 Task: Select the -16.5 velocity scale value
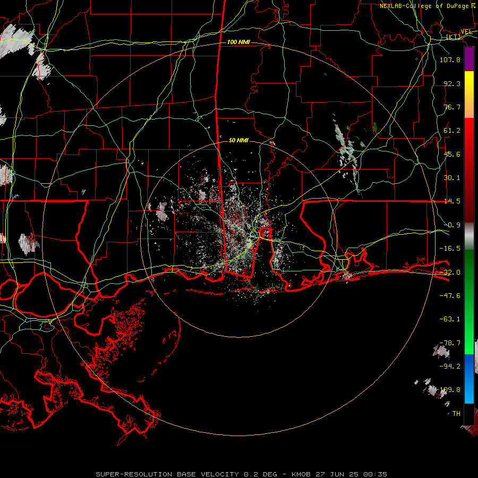coord(450,249)
